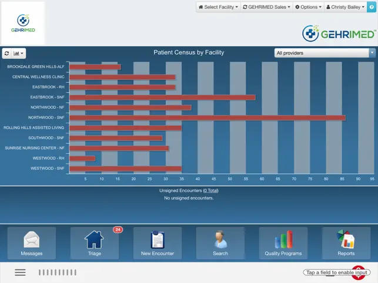Click WESTWOOD - SNF label

click(47, 169)
